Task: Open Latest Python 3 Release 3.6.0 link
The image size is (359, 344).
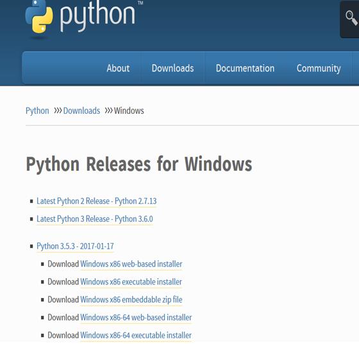Action: [95, 219]
